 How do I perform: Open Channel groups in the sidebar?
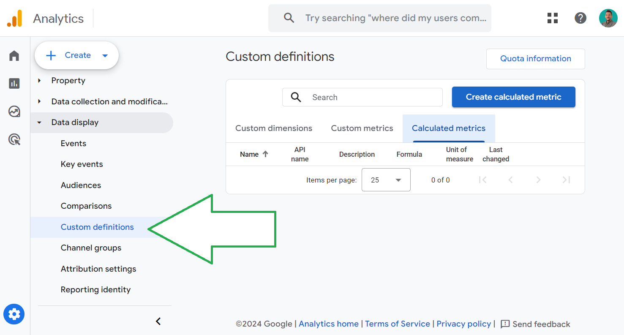[x=91, y=248]
